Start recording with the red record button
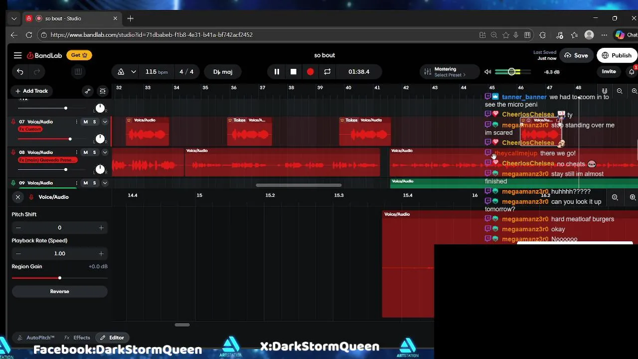This screenshot has width=638, height=359. 311,72
